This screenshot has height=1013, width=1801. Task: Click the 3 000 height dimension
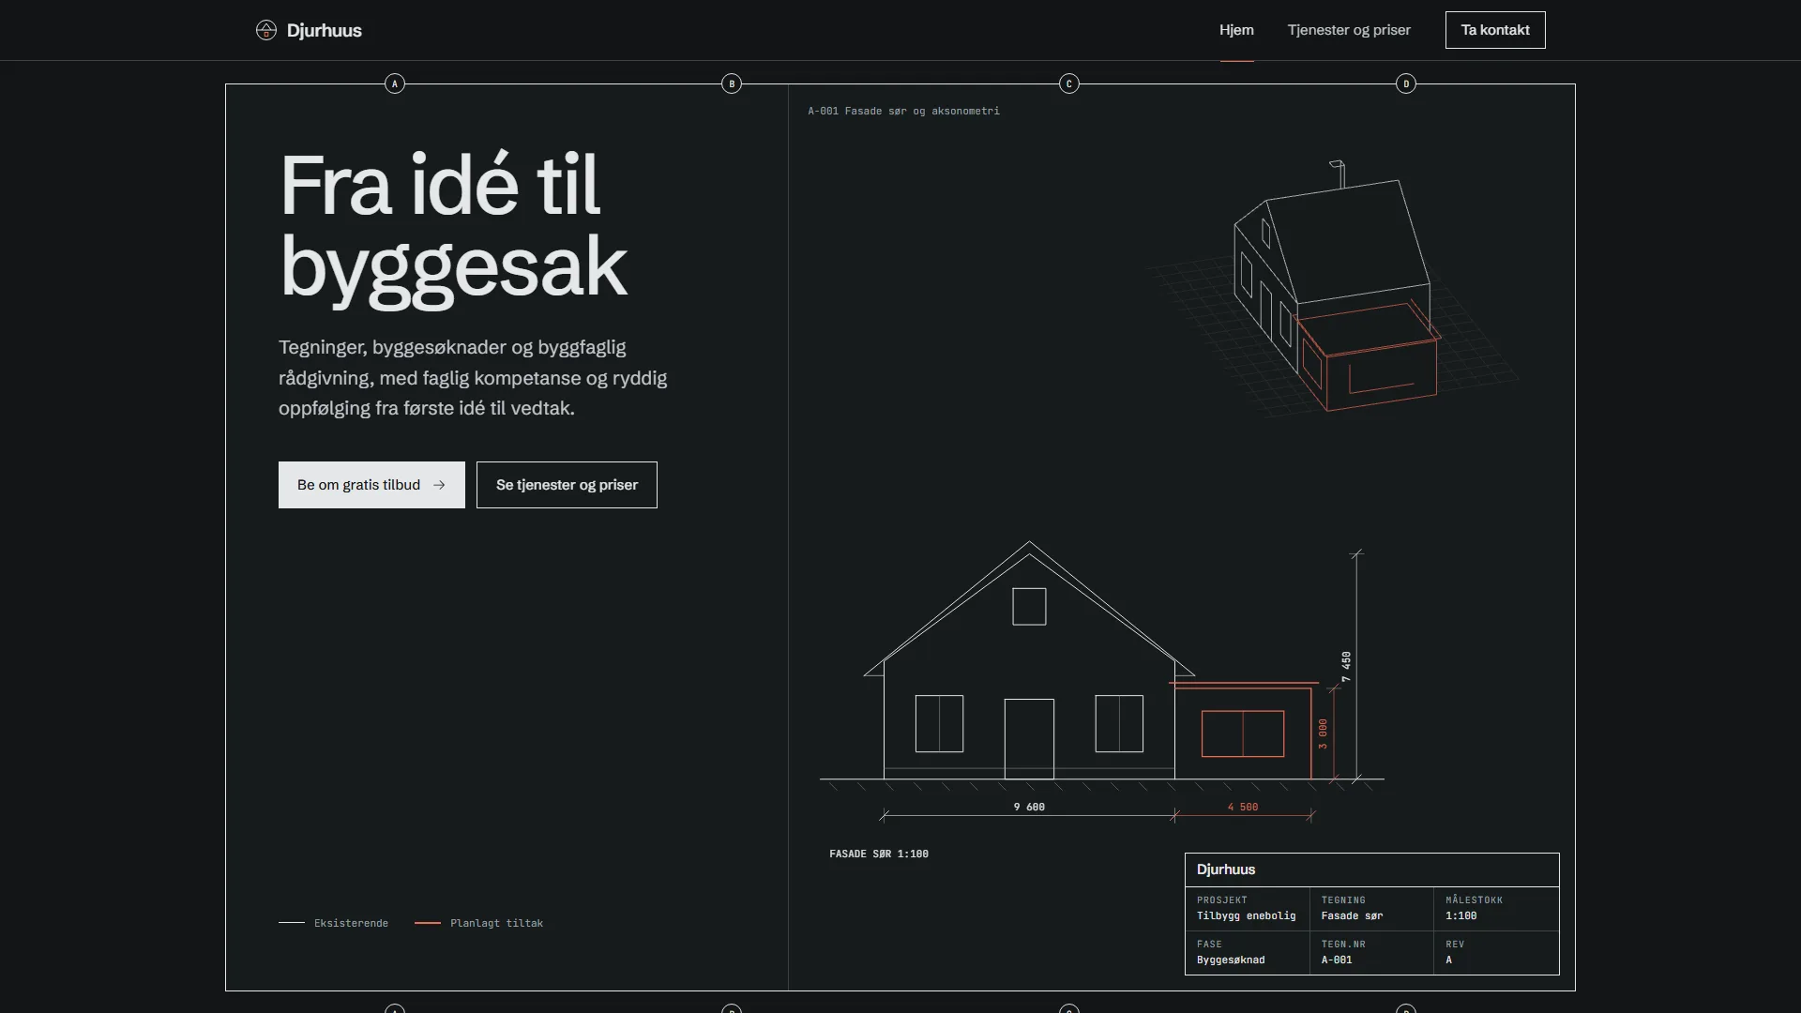1323,733
